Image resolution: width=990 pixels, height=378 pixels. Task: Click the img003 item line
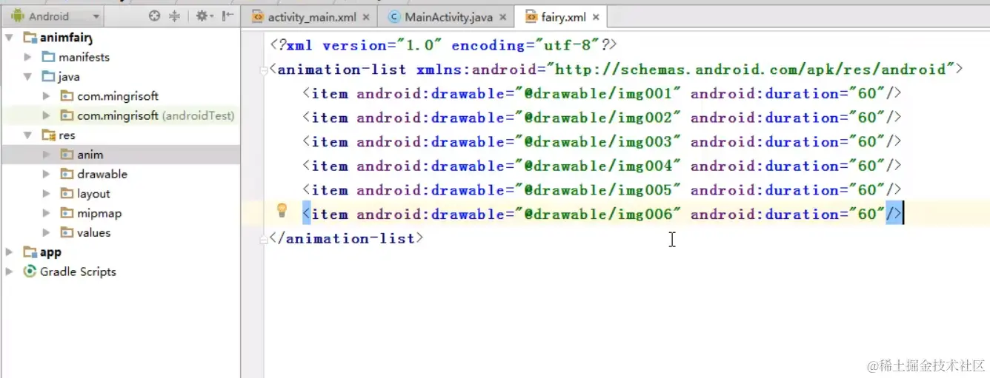coord(602,141)
